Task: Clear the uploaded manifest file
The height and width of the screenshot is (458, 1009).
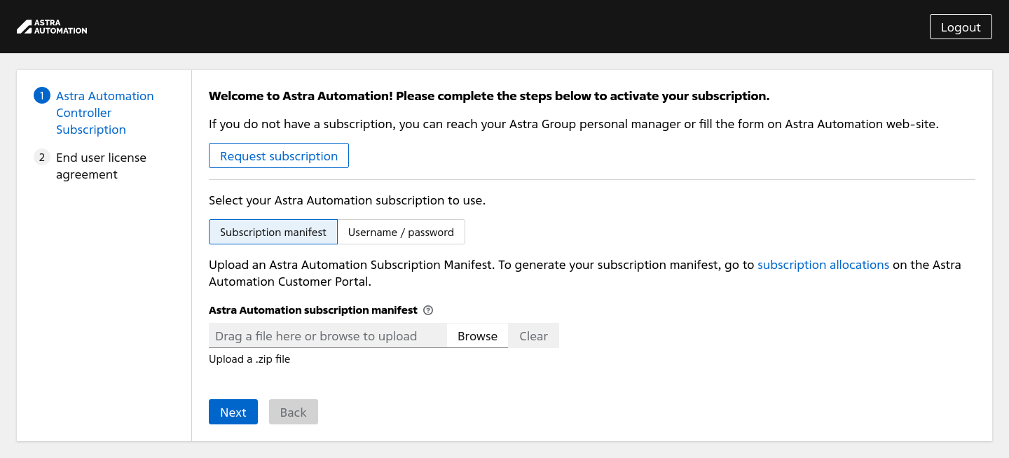Action: [x=533, y=336]
